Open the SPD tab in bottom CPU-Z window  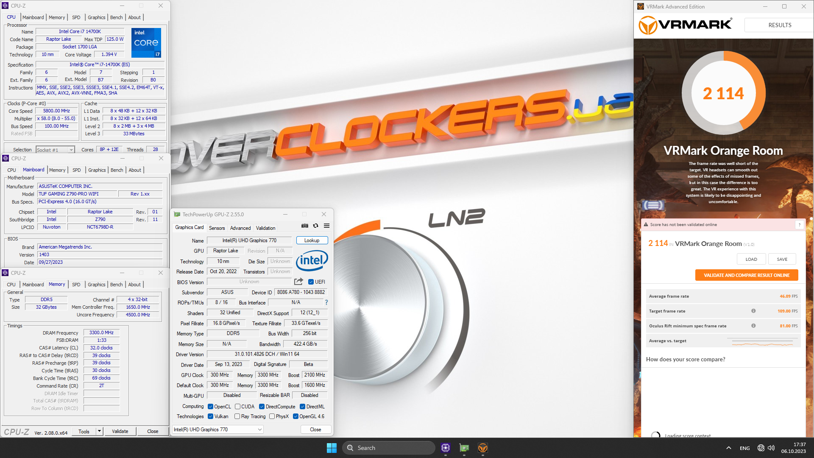[76, 285]
